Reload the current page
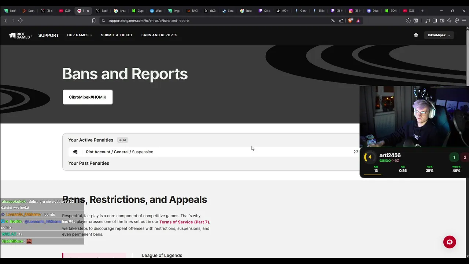The image size is (469, 264). click(x=21, y=21)
